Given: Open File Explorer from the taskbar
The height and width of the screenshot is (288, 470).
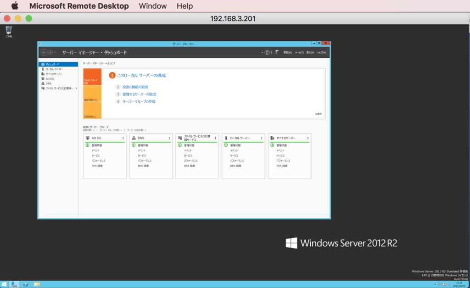Looking at the screenshot, I should tap(37, 284).
